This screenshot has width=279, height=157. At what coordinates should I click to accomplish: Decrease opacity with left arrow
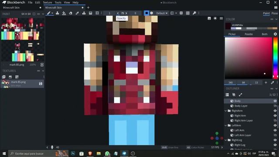point(118,13)
